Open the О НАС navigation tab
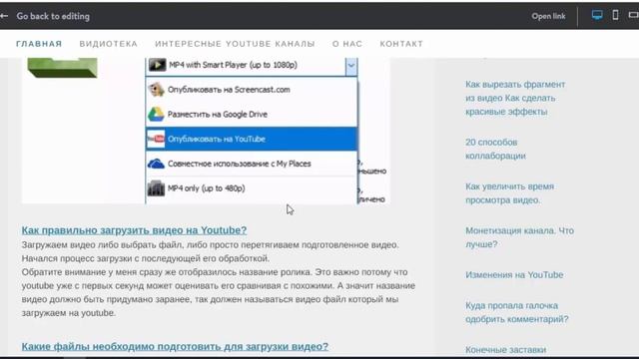 [347, 44]
